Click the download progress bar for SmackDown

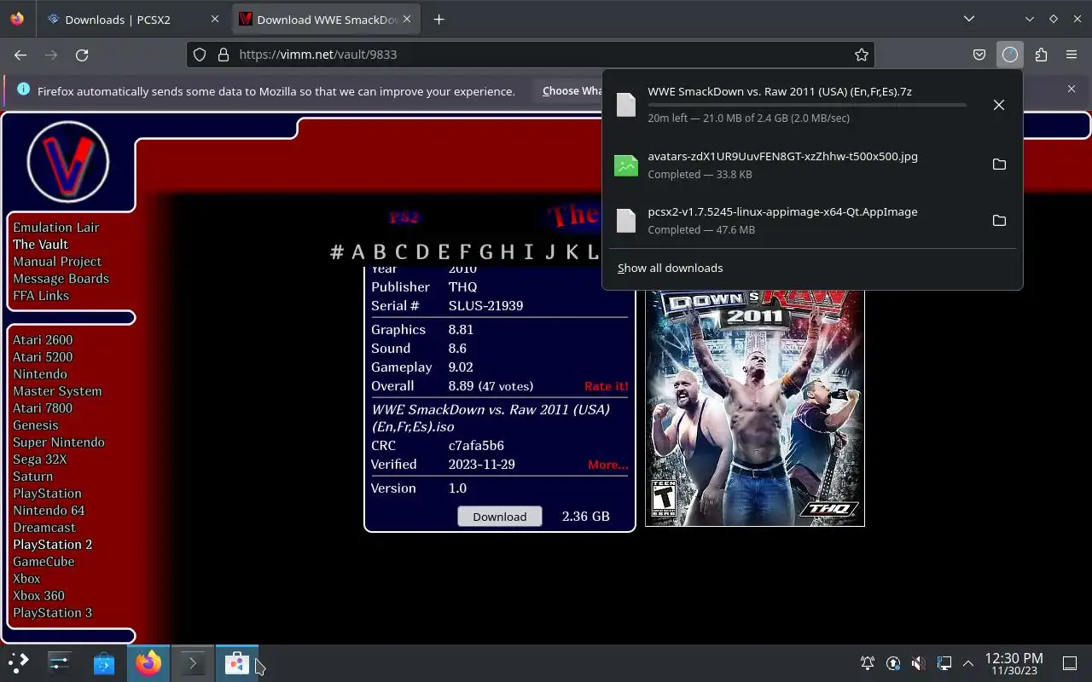(807, 105)
